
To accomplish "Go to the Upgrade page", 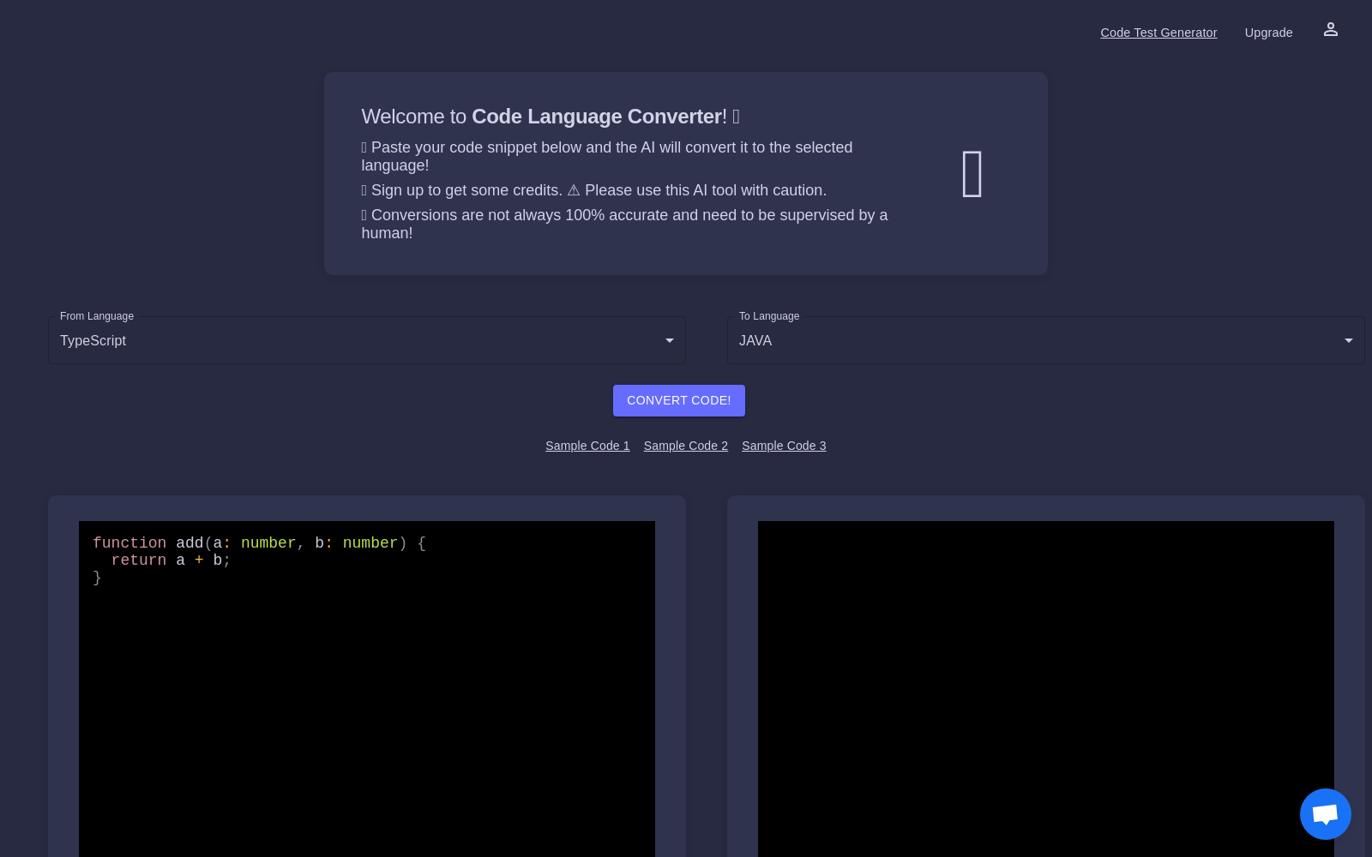I will [x=1268, y=33].
